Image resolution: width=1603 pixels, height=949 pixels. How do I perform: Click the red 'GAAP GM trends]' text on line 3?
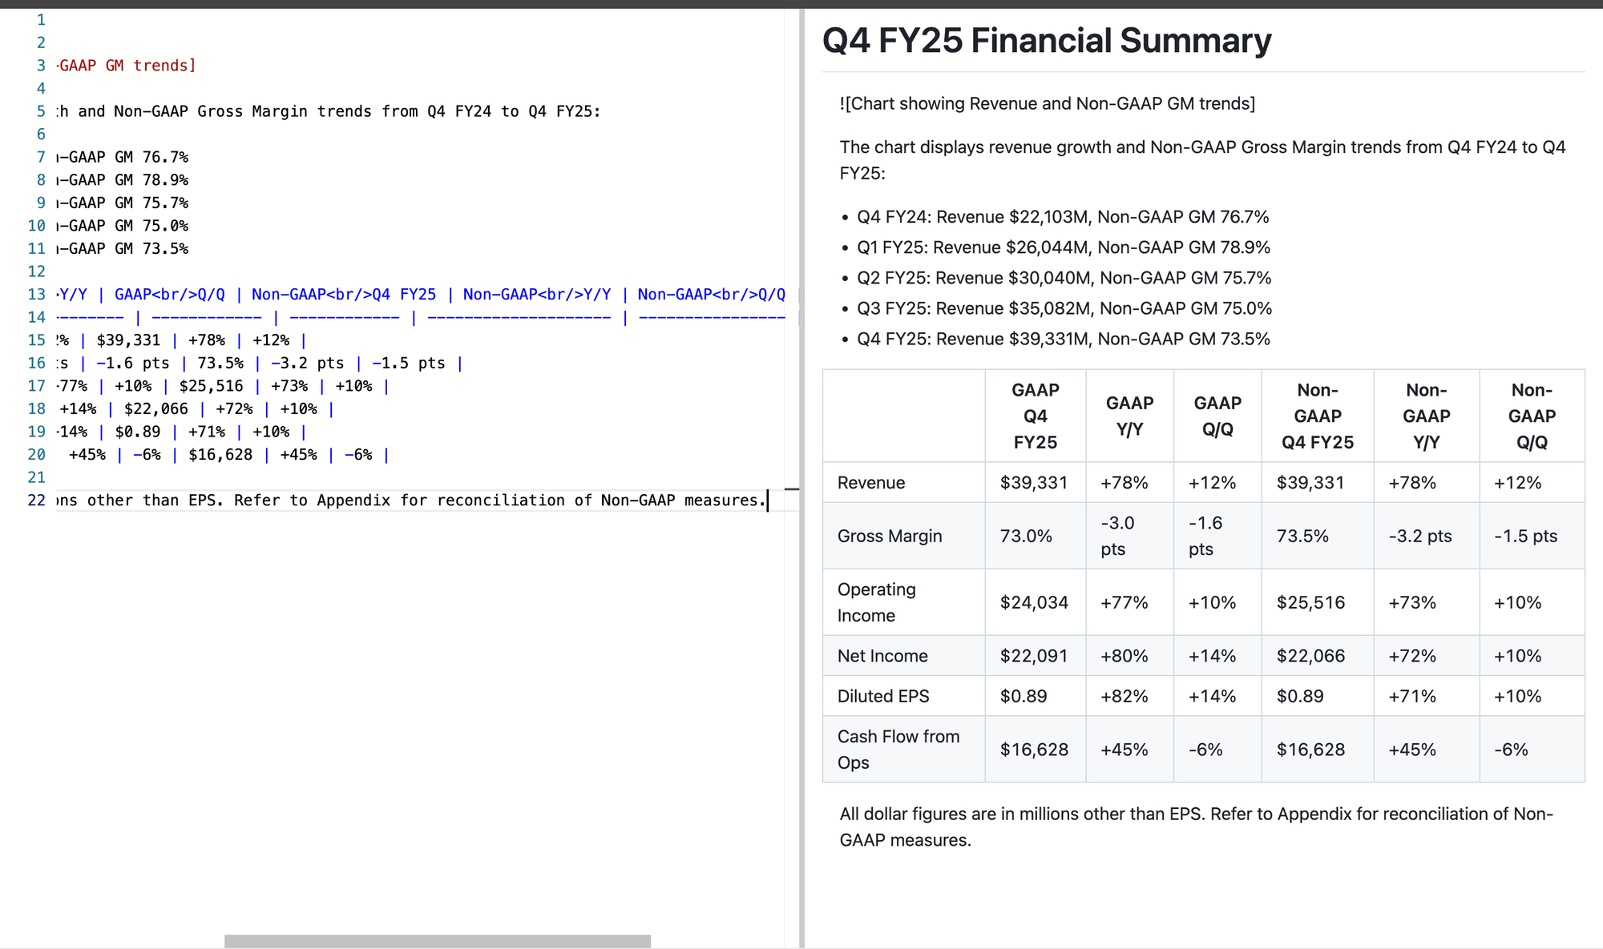[x=127, y=66]
